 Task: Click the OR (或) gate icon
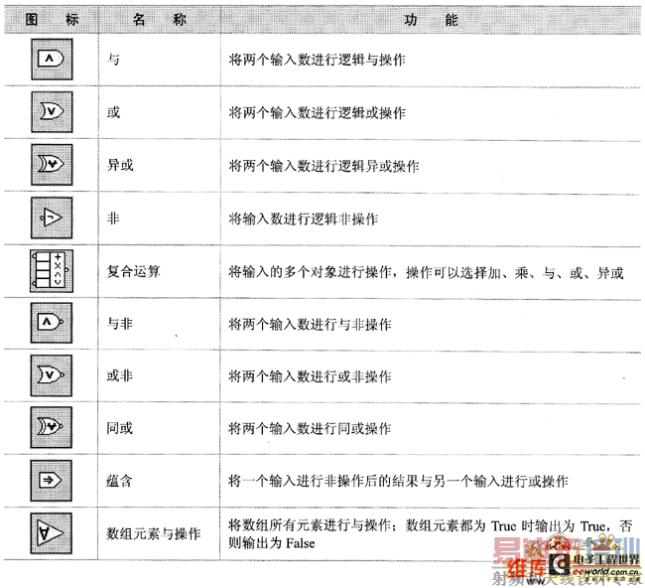(52, 112)
